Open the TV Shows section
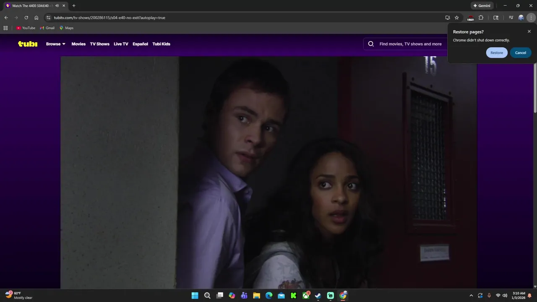 99,44
